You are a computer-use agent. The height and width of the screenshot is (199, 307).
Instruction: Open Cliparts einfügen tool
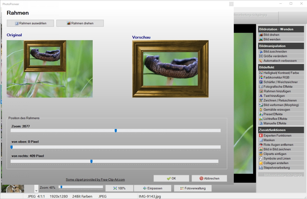click(275, 154)
